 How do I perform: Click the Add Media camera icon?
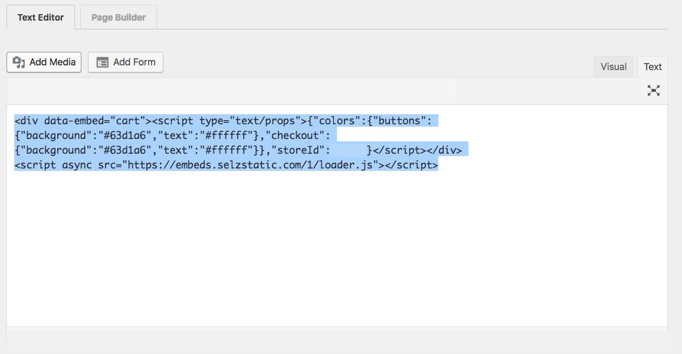[x=19, y=62]
